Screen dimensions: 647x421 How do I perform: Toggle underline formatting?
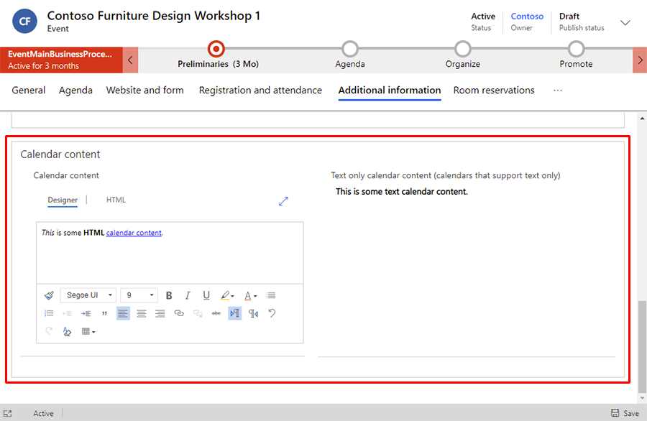[206, 295]
